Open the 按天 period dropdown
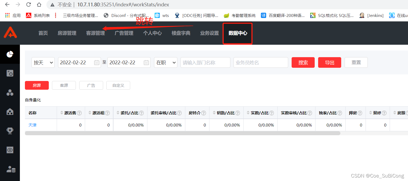This screenshot has width=408, height=181. pyautogui.click(x=43, y=62)
